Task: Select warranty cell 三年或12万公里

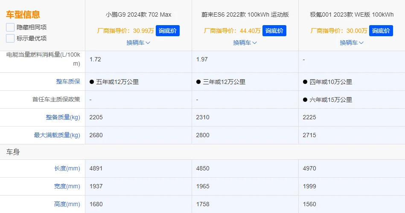Action: tap(221, 82)
